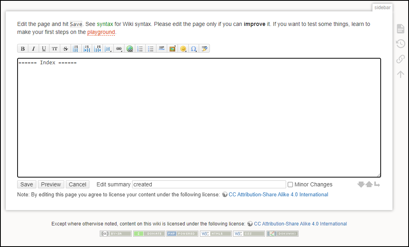Viewport: 409px width, 247px height.
Task: Open the sidebar tab
Action: tap(382, 8)
